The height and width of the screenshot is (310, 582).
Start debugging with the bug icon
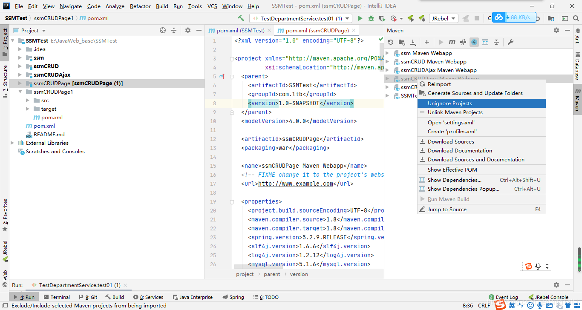coord(371,18)
